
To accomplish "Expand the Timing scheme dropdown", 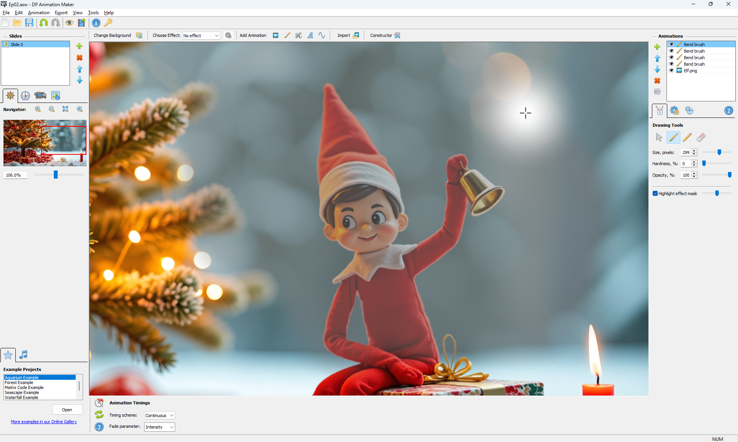I will 160,416.
